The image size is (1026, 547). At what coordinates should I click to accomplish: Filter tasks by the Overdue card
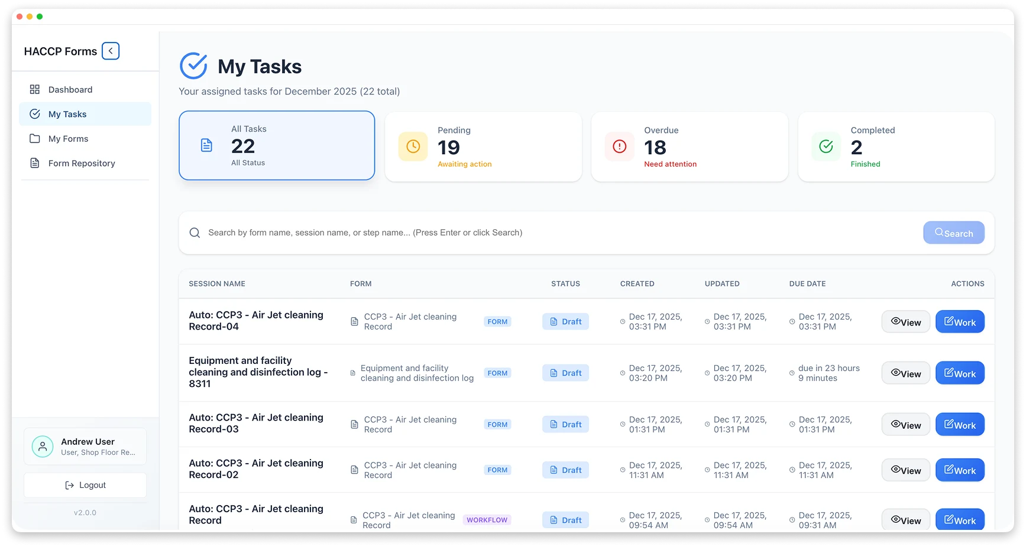click(x=690, y=146)
